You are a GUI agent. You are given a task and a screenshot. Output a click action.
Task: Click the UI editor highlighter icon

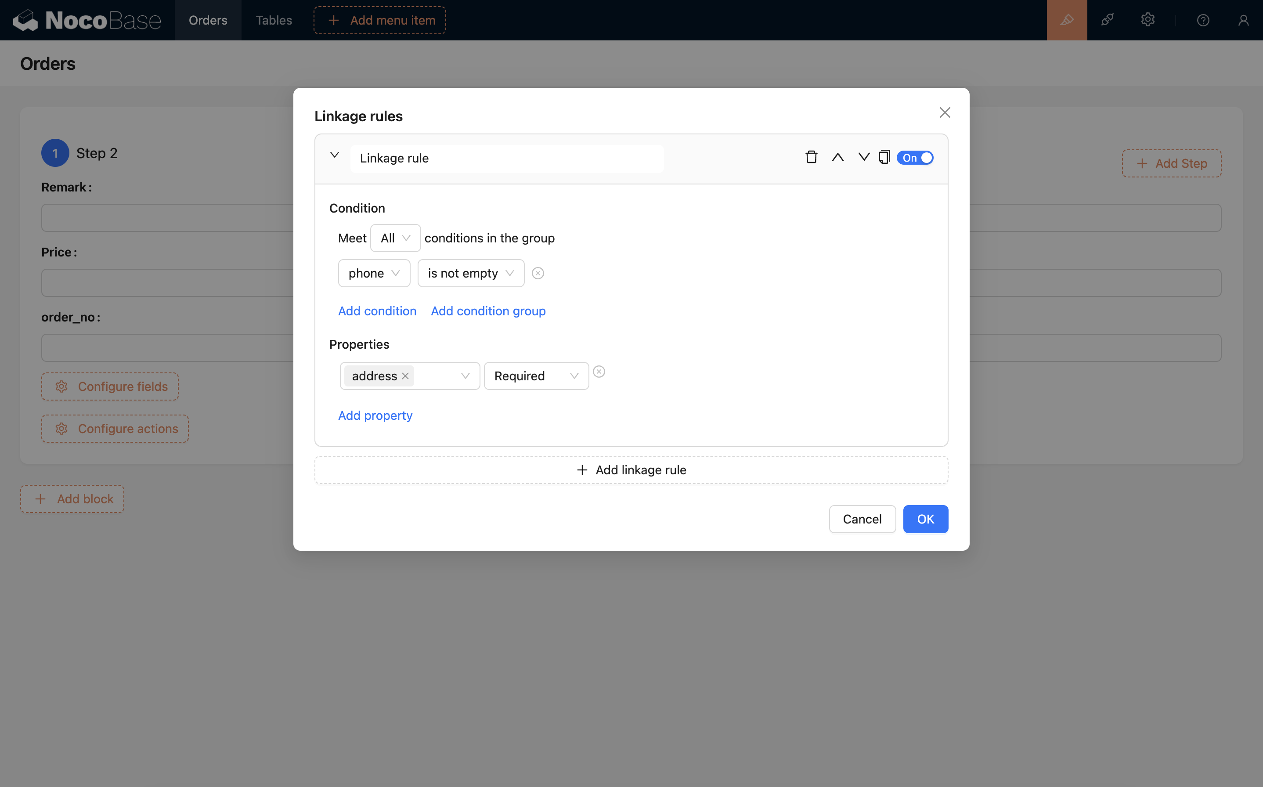coord(1067,20)
